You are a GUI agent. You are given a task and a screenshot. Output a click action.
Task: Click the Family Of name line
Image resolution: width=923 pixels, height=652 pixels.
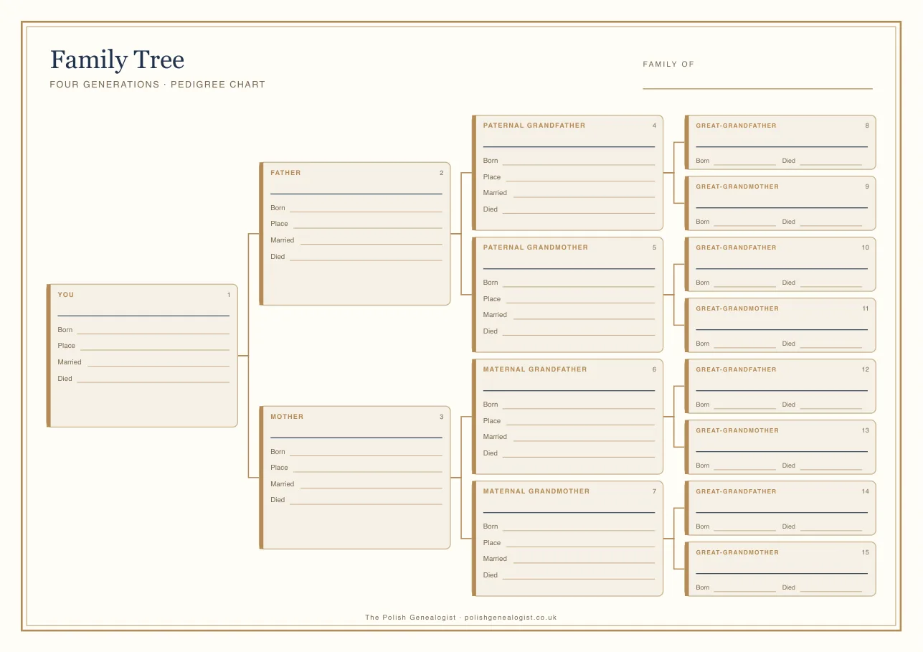point(757,88)
